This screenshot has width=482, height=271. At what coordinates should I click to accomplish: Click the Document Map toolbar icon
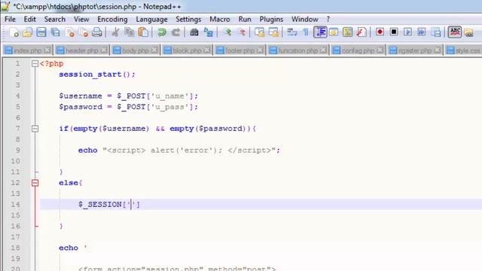click(347, 32)
